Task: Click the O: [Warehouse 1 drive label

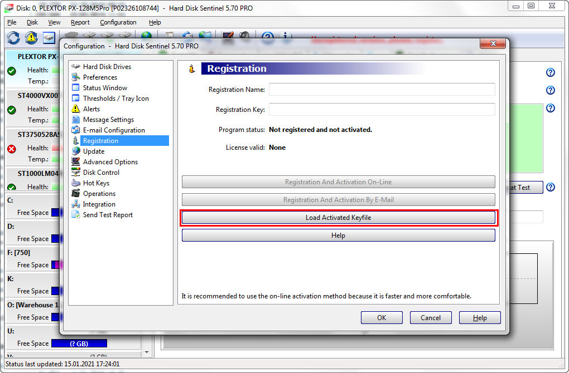Action: click(33, 305)
